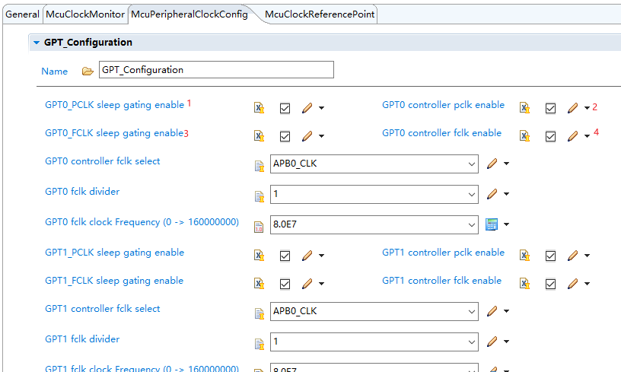The image size is (621, 372).
Task: Collapse the GPT_Configuration section
Action: [36, 43]
